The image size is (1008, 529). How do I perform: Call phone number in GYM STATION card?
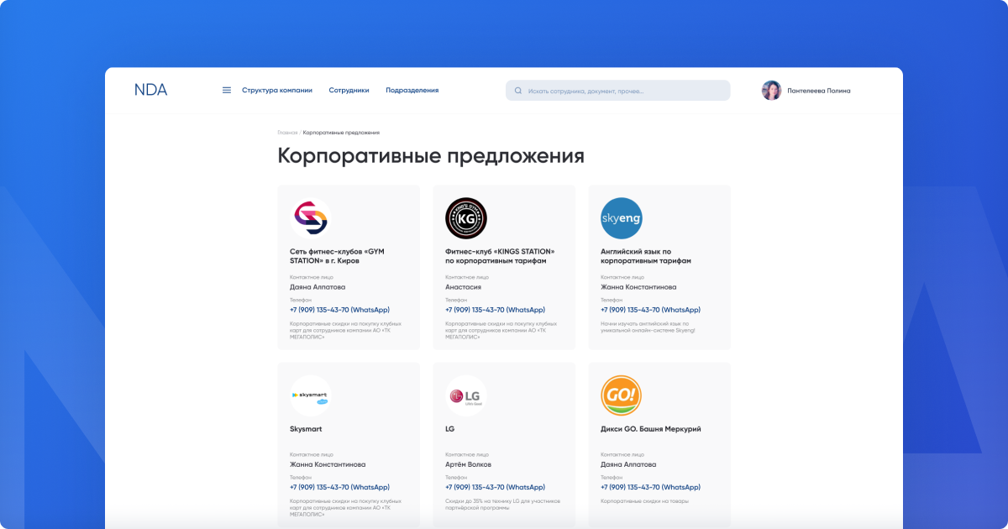point(339,310)
